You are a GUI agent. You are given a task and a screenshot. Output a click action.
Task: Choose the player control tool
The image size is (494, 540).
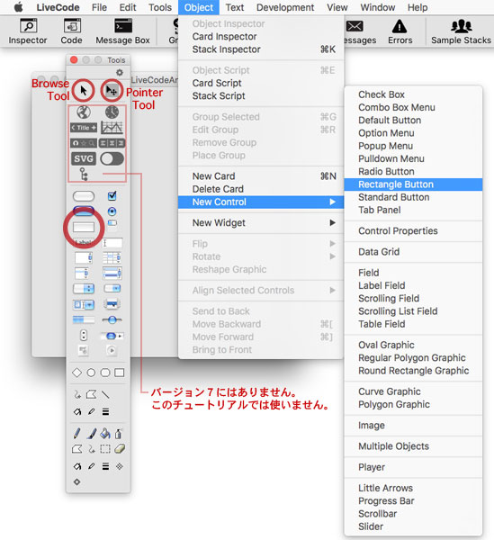point(112,350)
